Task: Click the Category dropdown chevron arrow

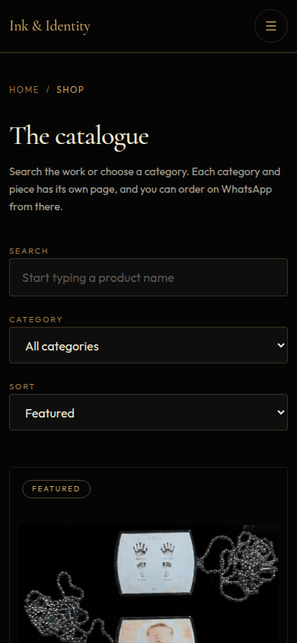Action: (280, 345)
